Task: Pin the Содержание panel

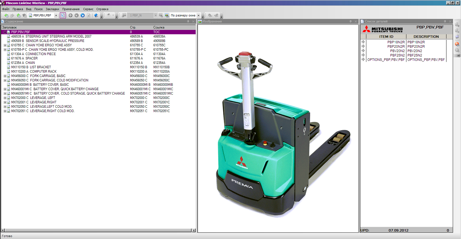Action: coord(188,22)
